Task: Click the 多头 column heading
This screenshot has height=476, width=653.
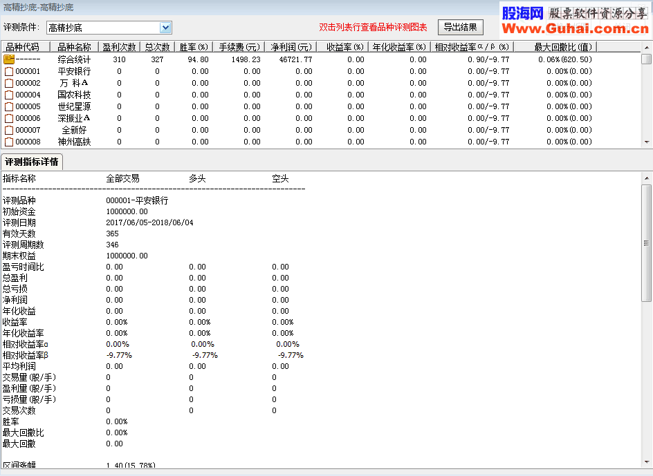Action: [197, 179]
